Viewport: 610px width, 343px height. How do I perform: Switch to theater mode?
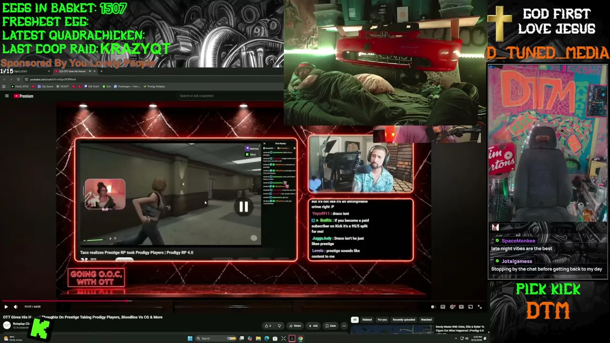(x=461, y=307)
